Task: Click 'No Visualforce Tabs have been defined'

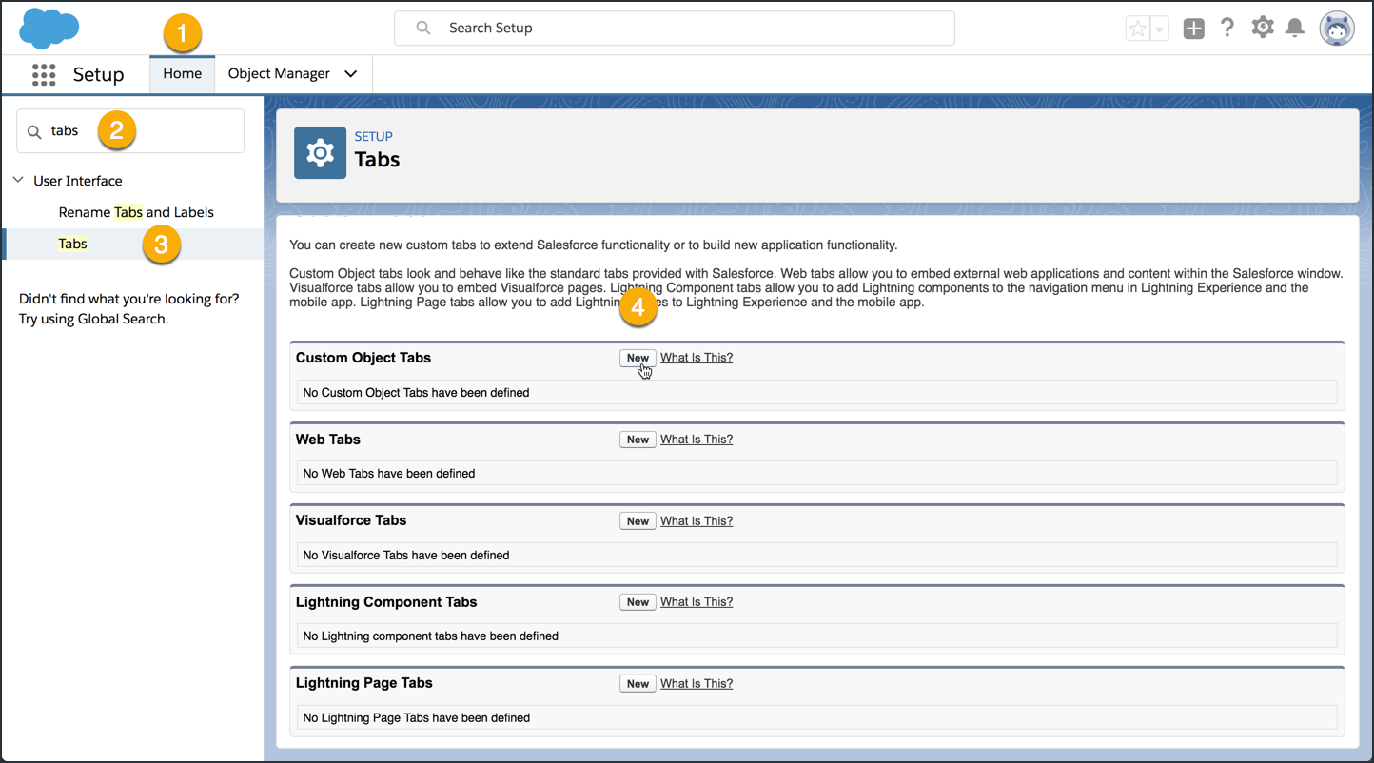Action: [406, 555]
